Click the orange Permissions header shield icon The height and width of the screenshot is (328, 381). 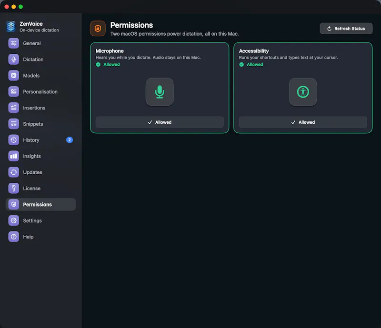point(98,29)
